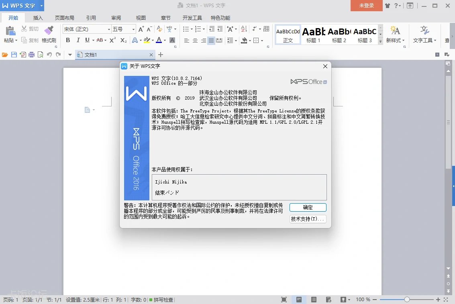Open 技术支持 from the About dialog

coord(308,218)
